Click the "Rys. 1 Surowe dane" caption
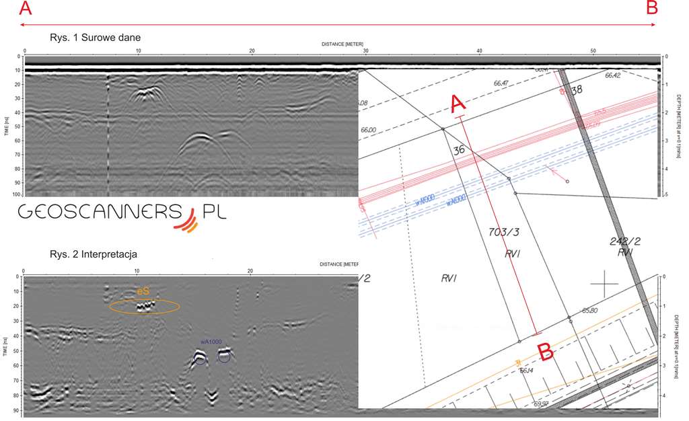 (x=96, y=37)
